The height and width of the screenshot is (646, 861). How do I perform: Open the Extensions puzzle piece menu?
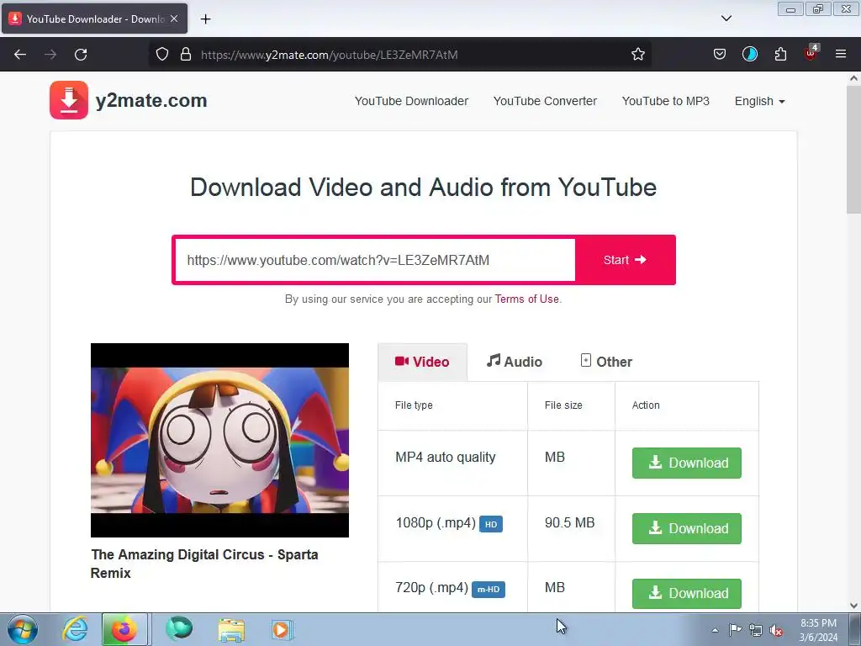[780, 54]
